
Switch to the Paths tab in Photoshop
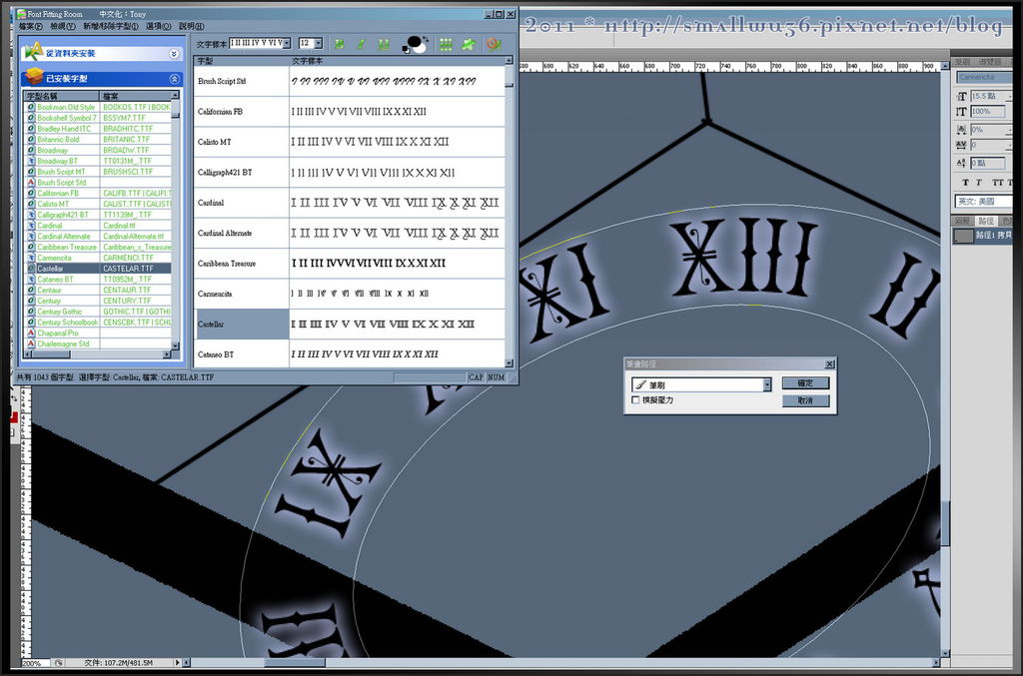point(986,221)
